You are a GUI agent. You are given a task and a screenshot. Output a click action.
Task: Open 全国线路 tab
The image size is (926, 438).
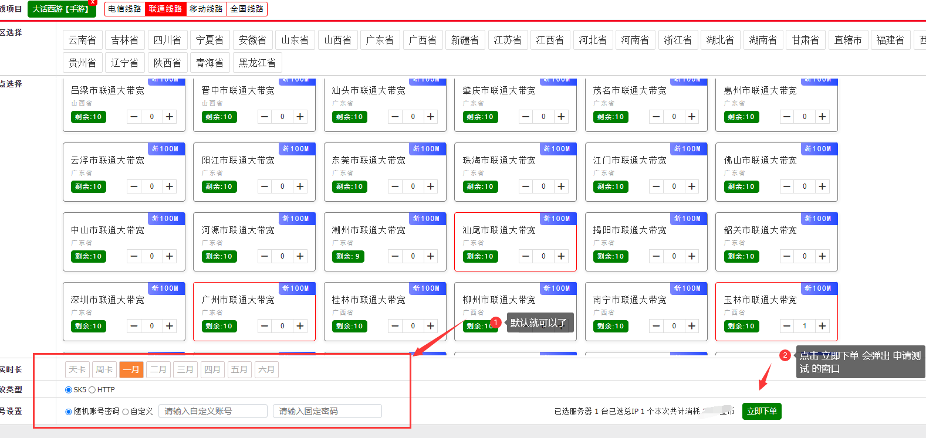click(x=246, y=9)
